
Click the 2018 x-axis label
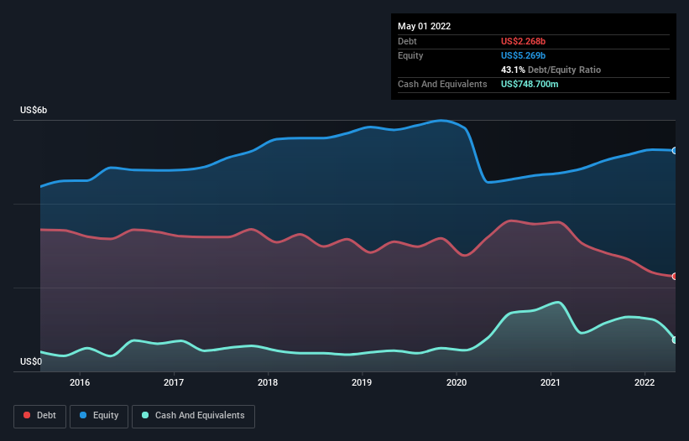[x=268, y=382]
